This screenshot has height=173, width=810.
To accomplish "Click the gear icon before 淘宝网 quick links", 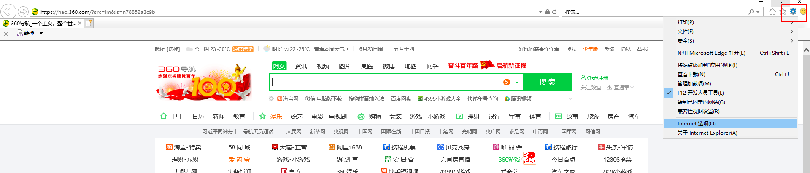I will tap(271, 99).
